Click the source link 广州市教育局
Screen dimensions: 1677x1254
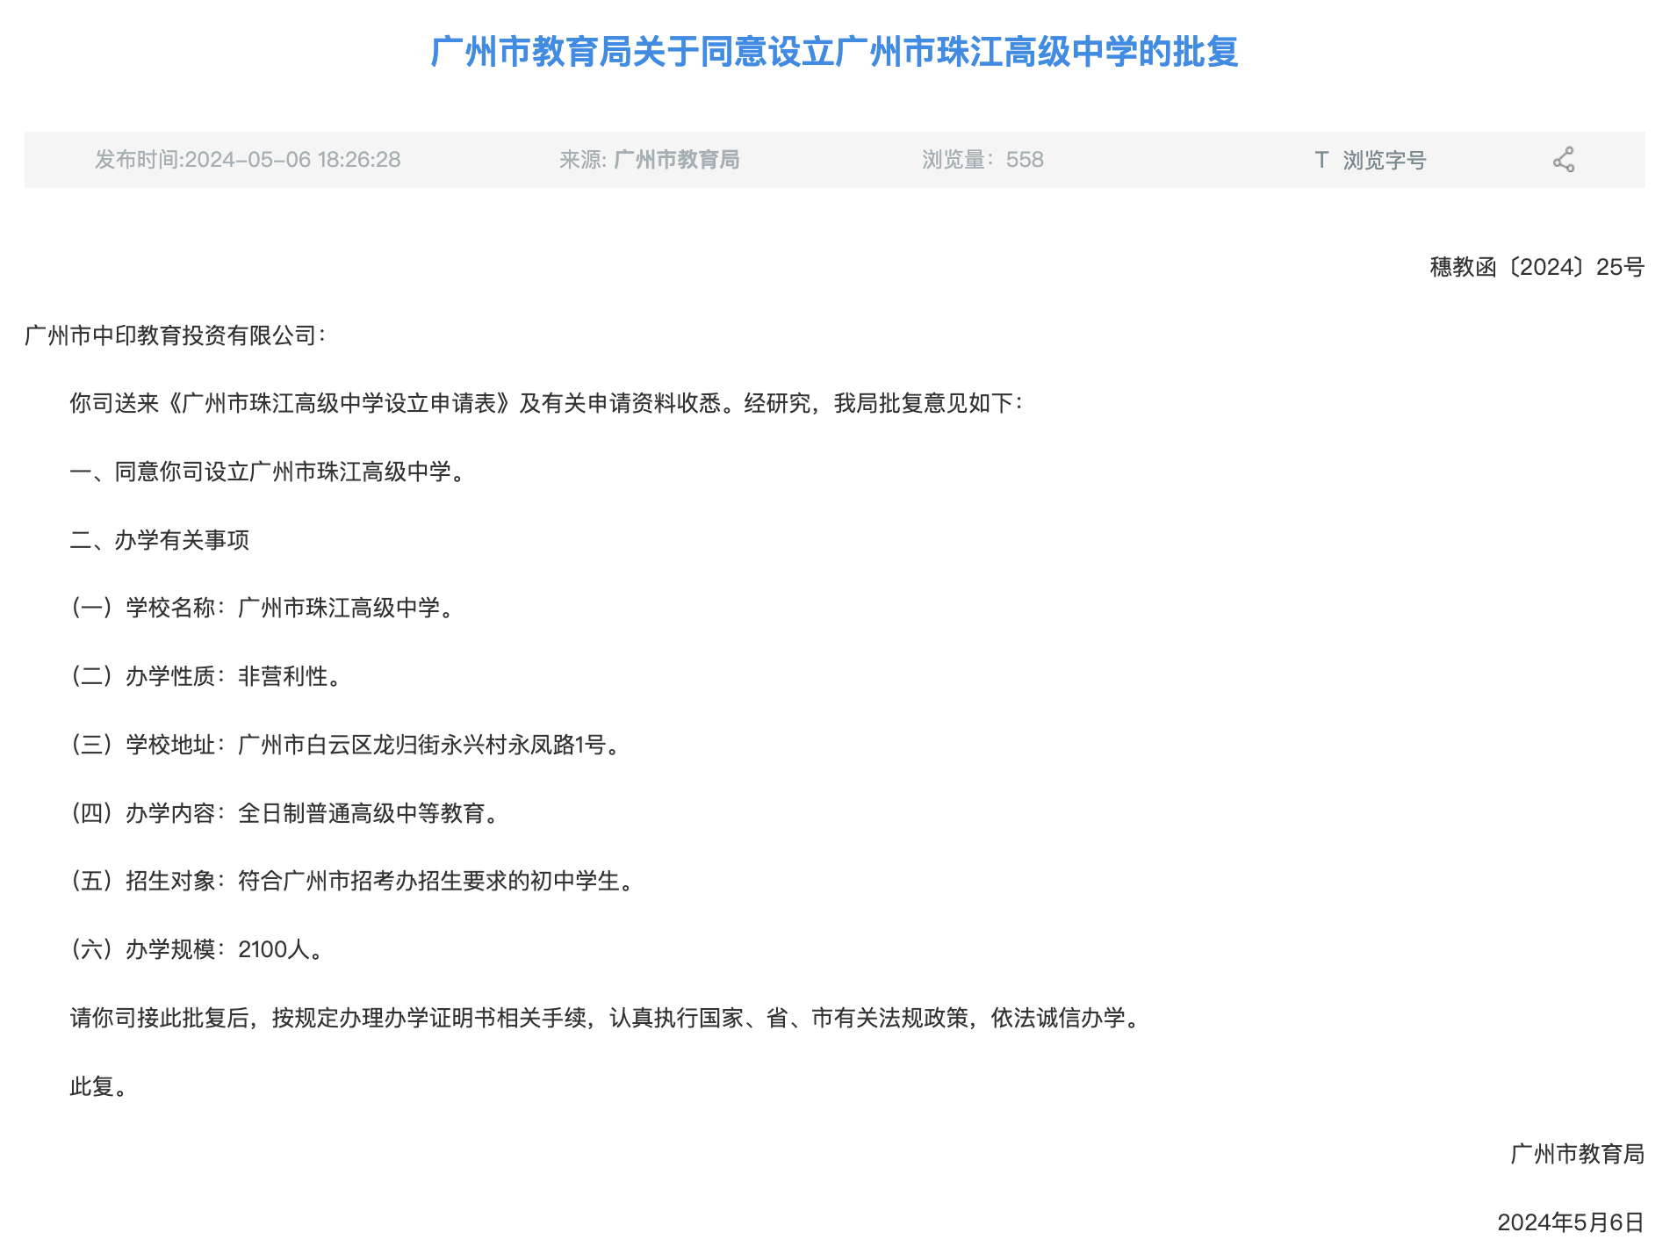click(676, 160)
